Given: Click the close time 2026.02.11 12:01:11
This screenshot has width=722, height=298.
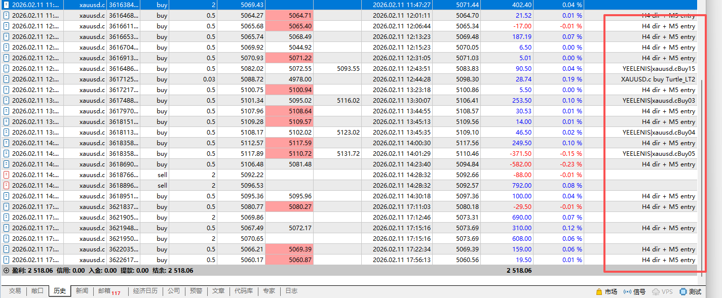Looking at the screenshot, I should pos(402,15).
